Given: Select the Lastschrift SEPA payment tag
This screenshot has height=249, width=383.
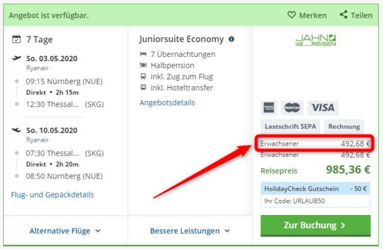Looking at the screenshot, I should coord(290,126).
